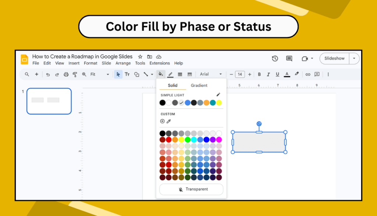
Task: Choose the yellow theme color swatch
Action: [x=219, y=103]
